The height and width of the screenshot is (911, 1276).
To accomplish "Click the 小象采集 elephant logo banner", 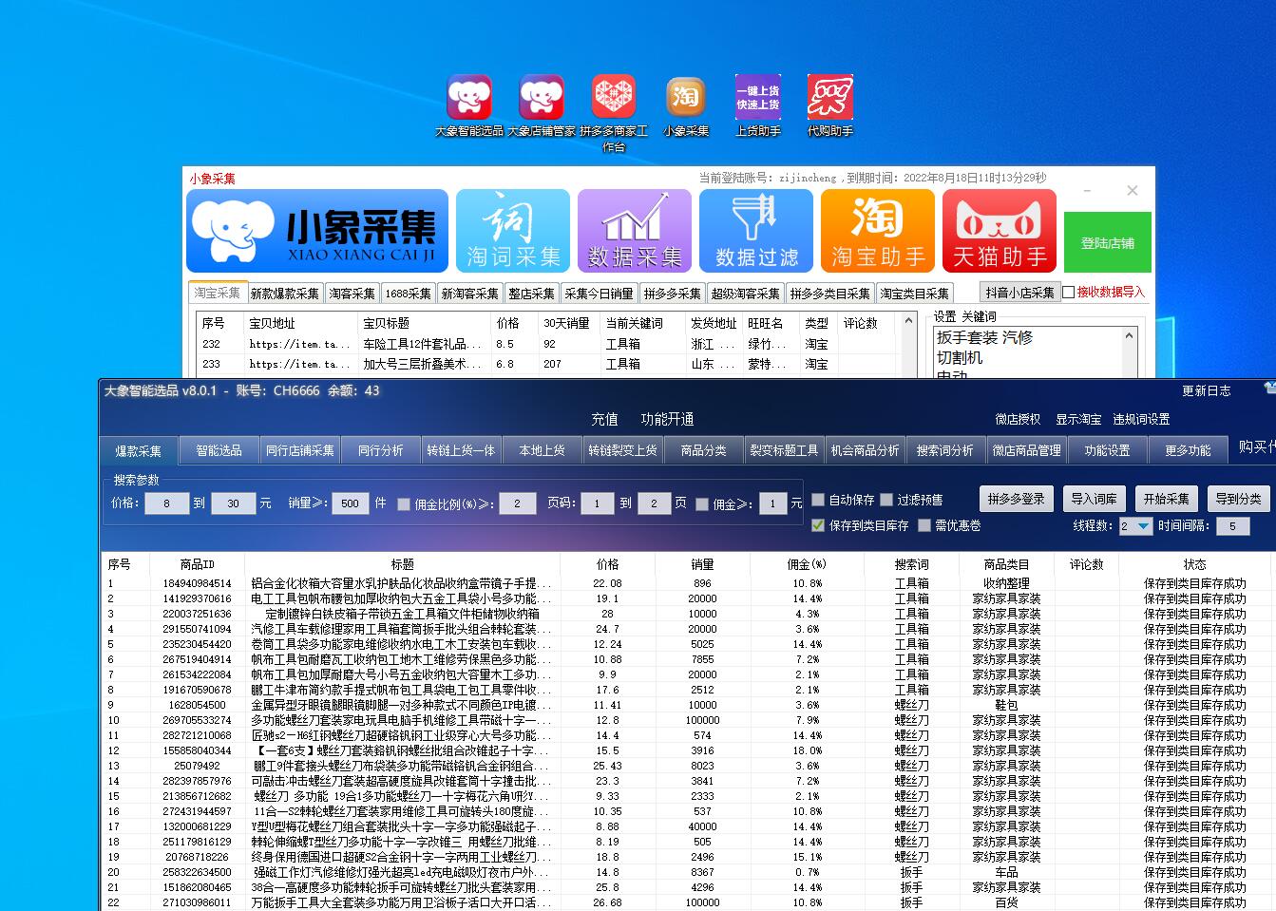I will pos(317,231).
